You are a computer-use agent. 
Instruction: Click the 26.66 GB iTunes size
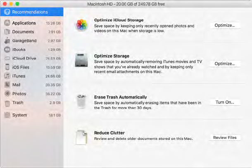click(53, 76)
